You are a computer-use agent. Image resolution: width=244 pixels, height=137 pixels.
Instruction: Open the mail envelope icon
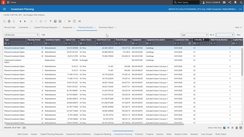[224, 2]
